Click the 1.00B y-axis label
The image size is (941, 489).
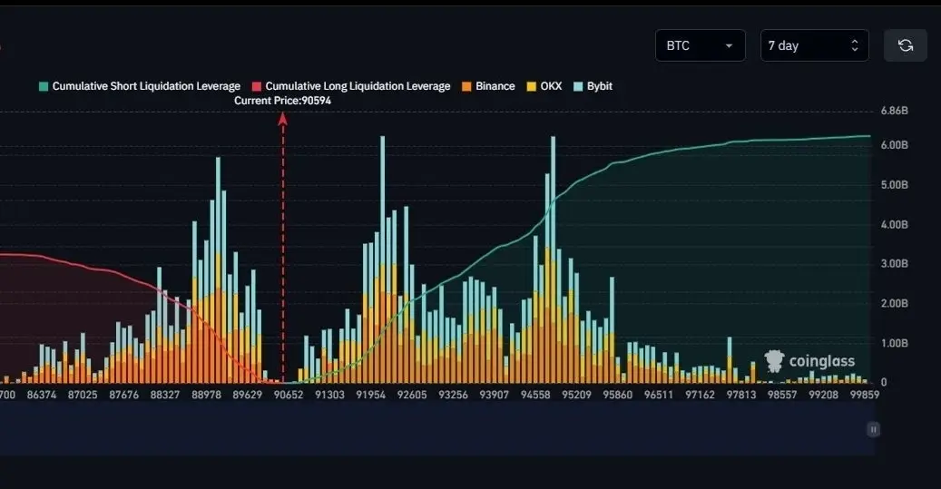[x=894, y=343]
